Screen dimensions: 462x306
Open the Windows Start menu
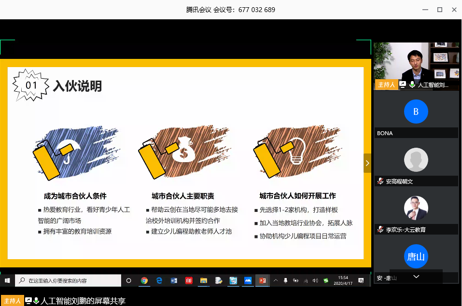click(7, 280)
